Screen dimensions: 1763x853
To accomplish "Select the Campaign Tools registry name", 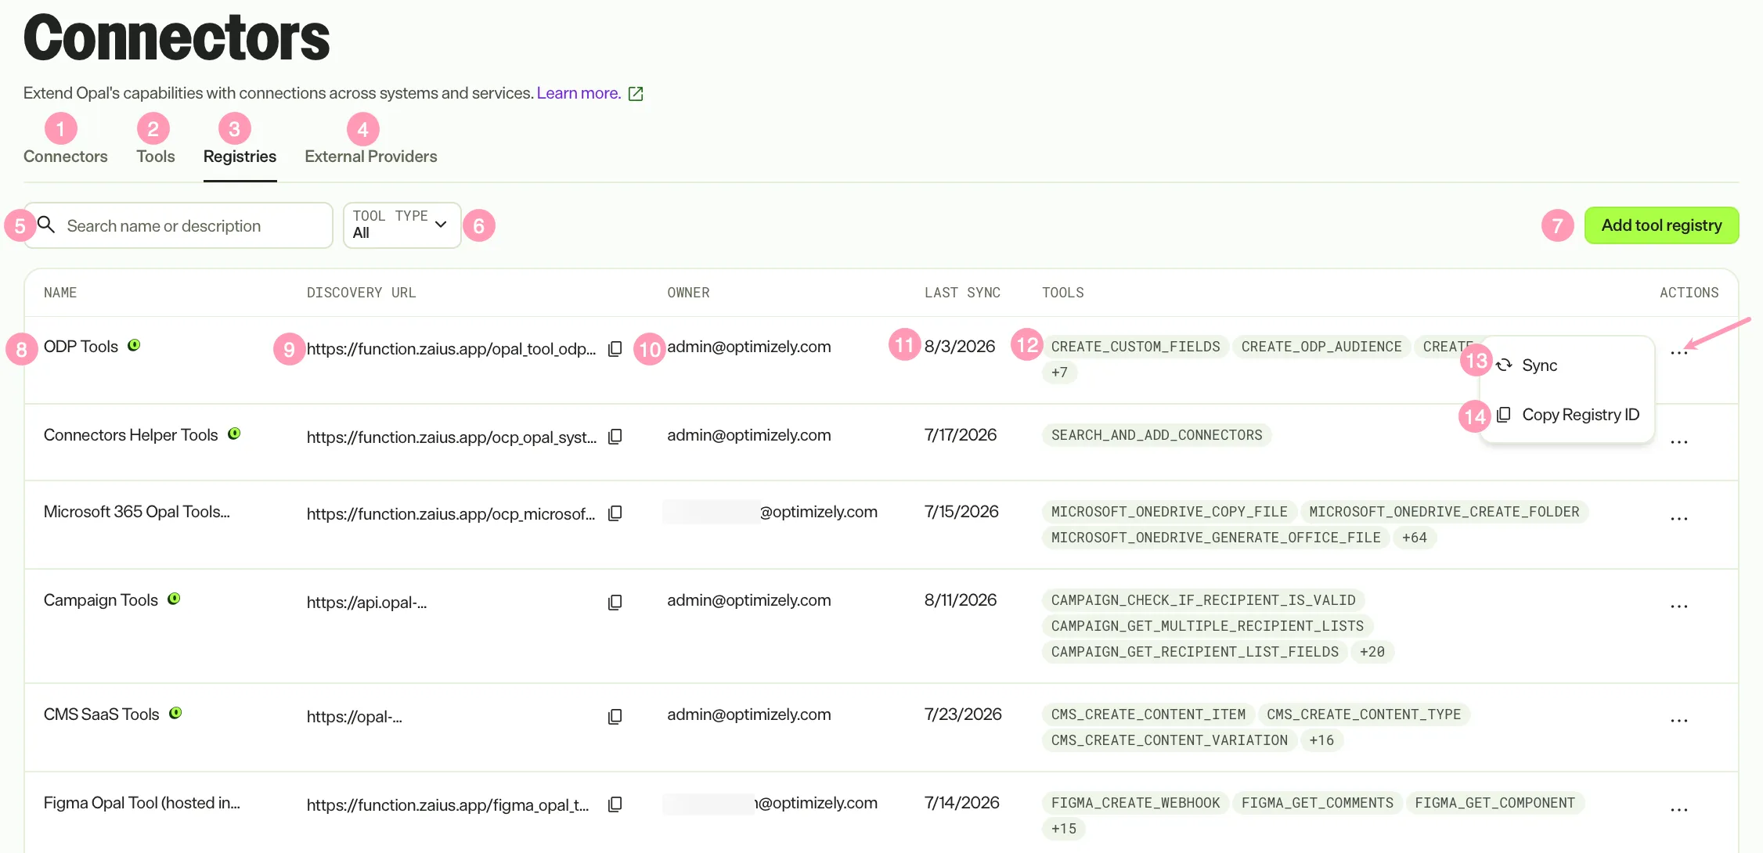I will coord(101,600).
